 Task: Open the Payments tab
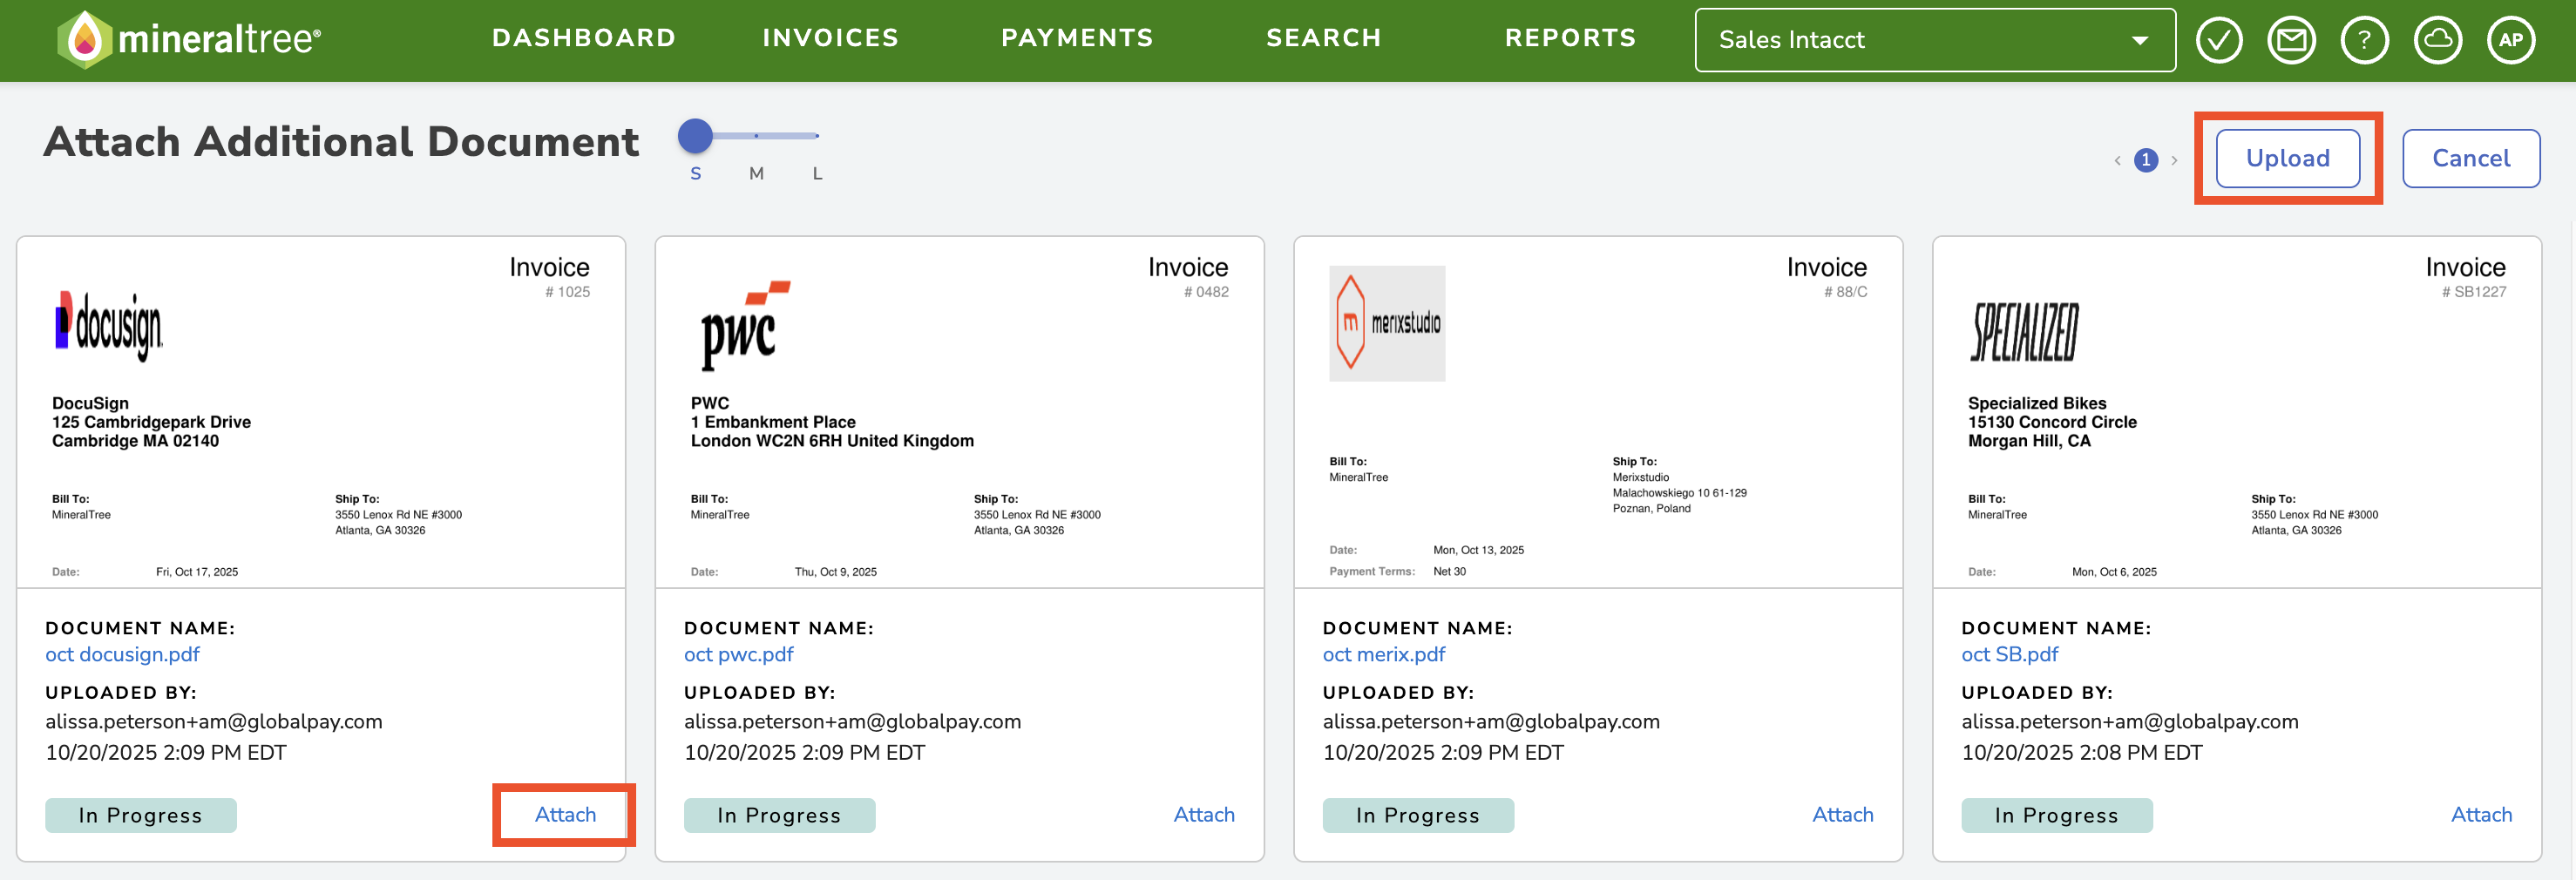[x=1077, y=38]
